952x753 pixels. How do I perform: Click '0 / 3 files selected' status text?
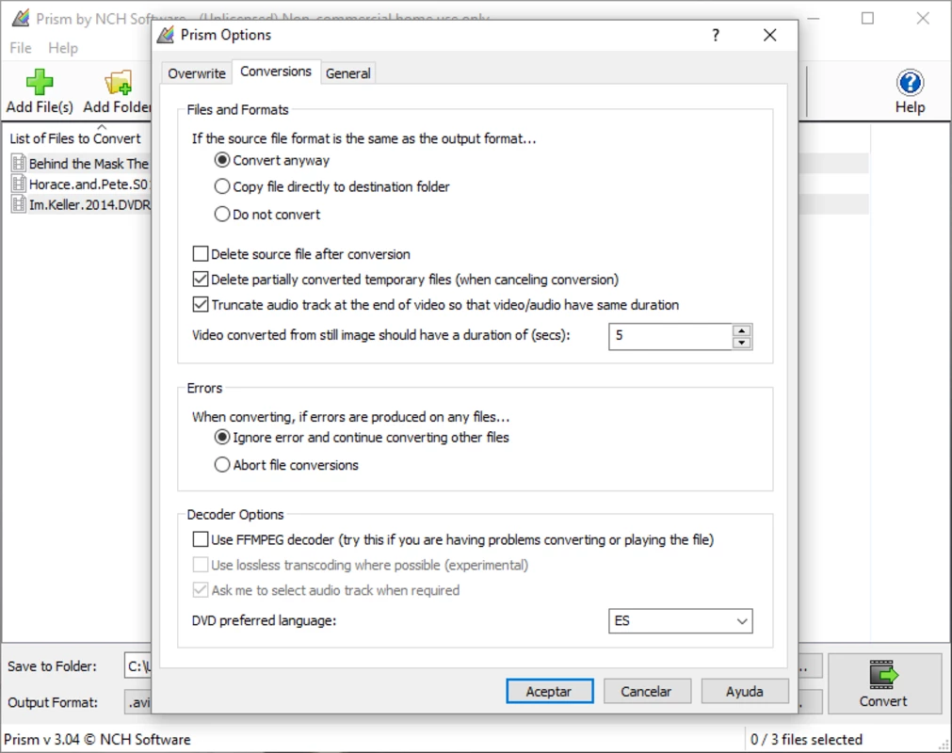806,739
